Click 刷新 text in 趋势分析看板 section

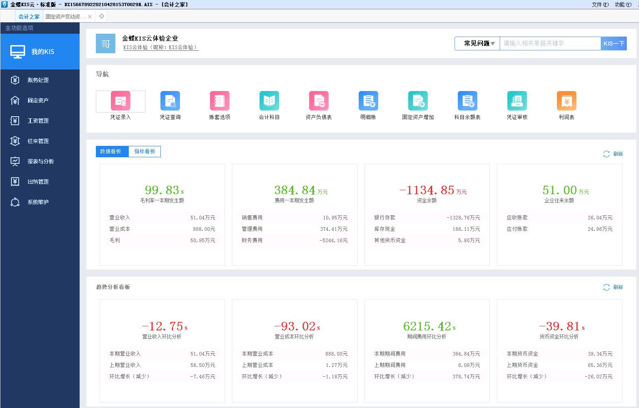[x=618, y=287]
